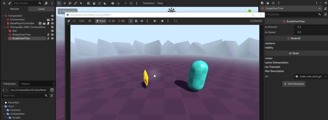
Task: Click the Filter Files search field
Action: 25,95
